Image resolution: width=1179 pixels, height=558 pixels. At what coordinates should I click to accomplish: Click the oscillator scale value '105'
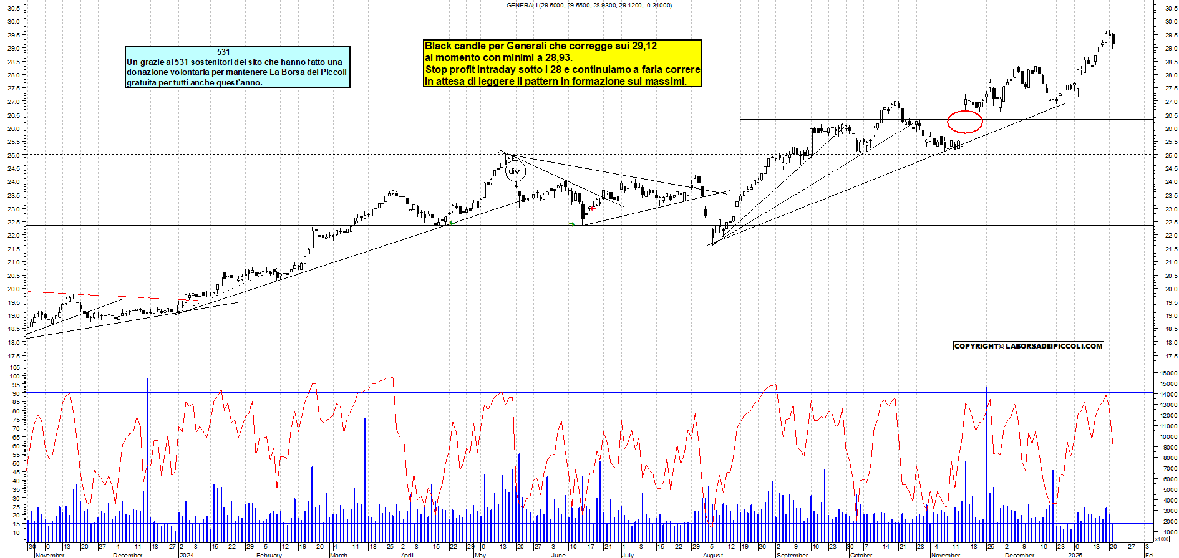[15, 368]
